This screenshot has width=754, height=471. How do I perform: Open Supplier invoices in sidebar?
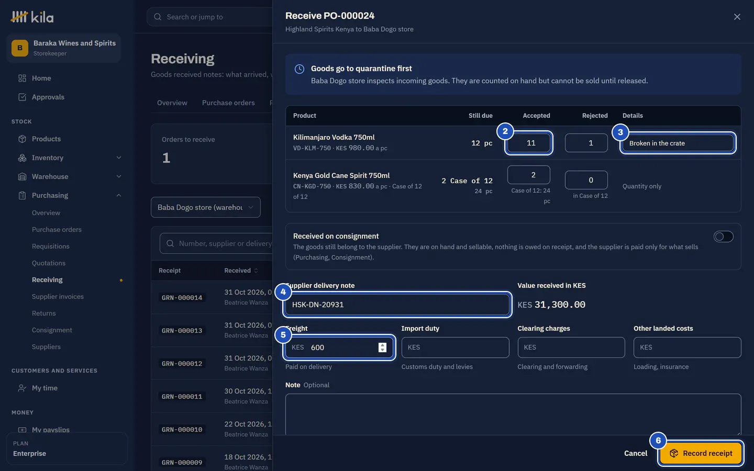click(58, 296)
